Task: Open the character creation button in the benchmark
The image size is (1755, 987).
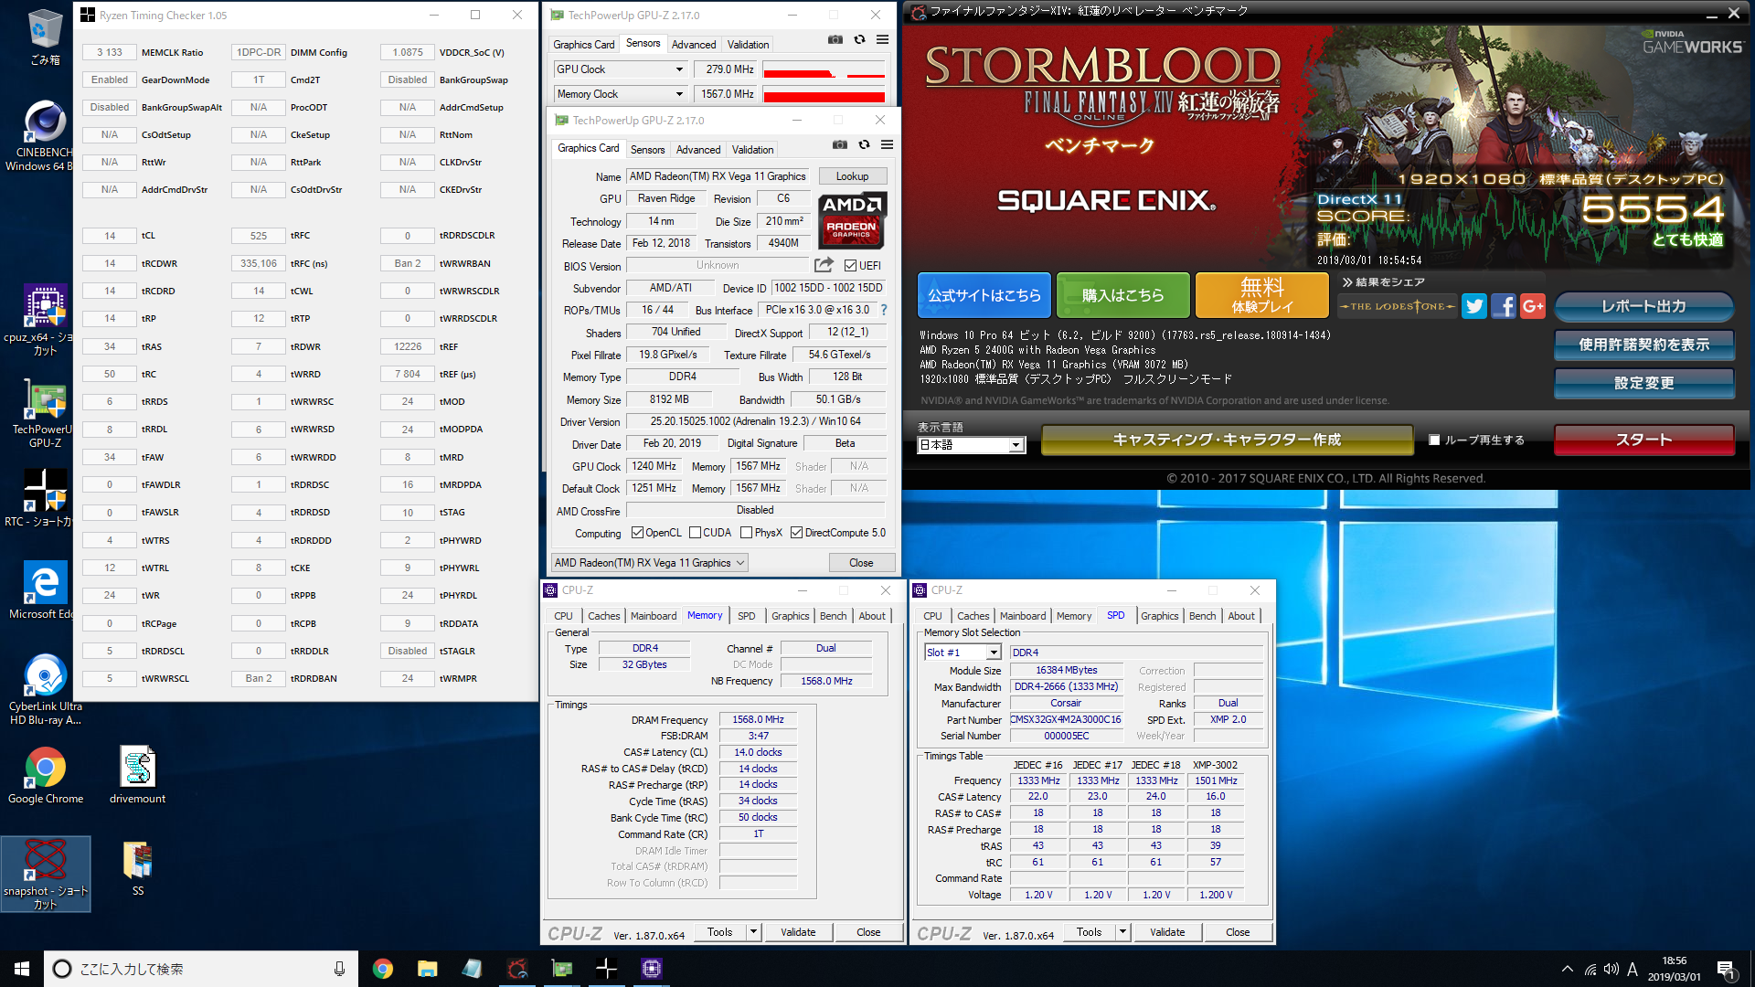Action: point(1227,440)
